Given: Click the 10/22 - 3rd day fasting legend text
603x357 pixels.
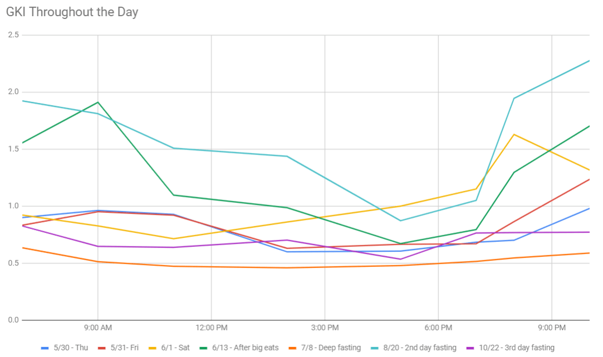Looking at the screenshot, I should tap(517, 348).
